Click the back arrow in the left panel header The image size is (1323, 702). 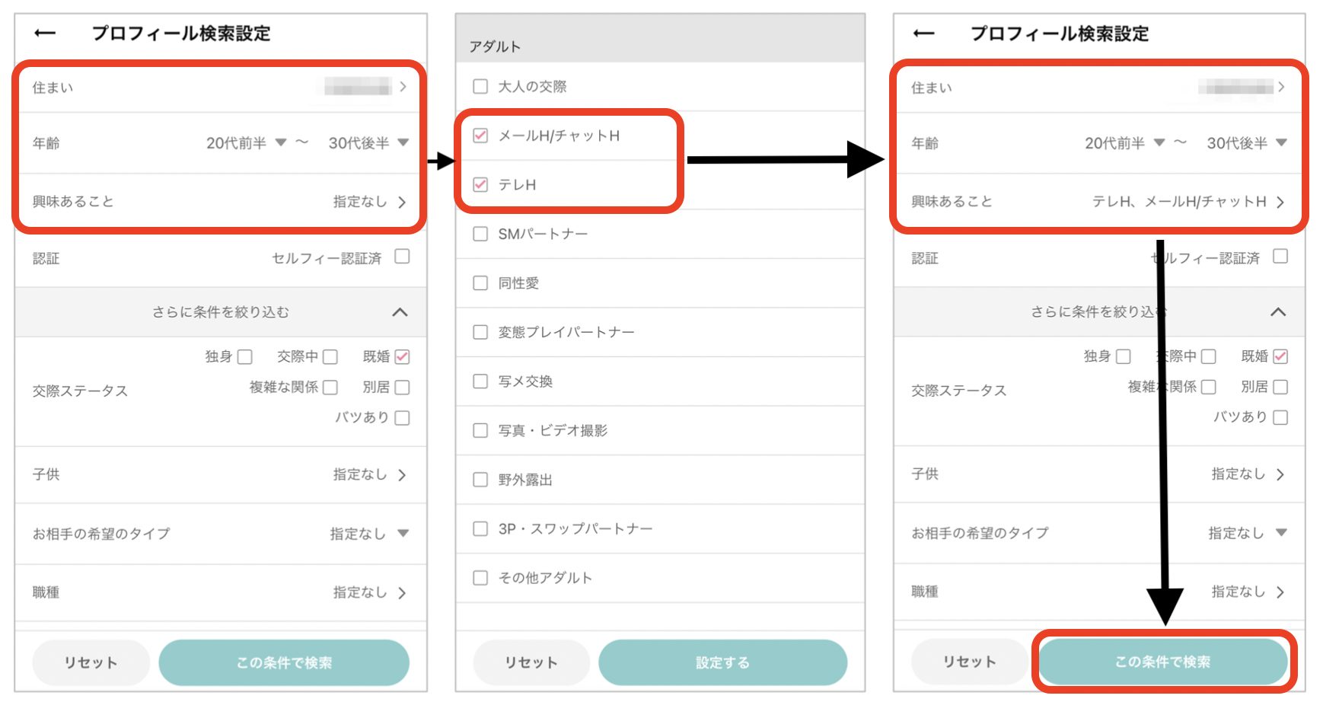pos(46,34)
